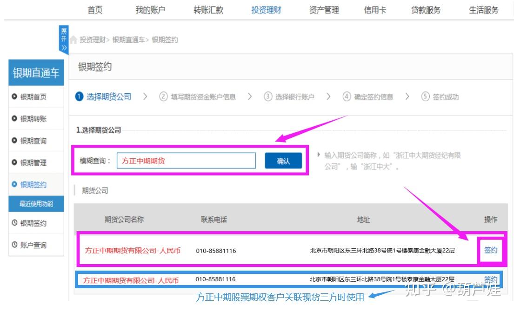Open the 我的账户 navigation tab
Viewport: 514px width, 311px height.
tap(150, 10)
